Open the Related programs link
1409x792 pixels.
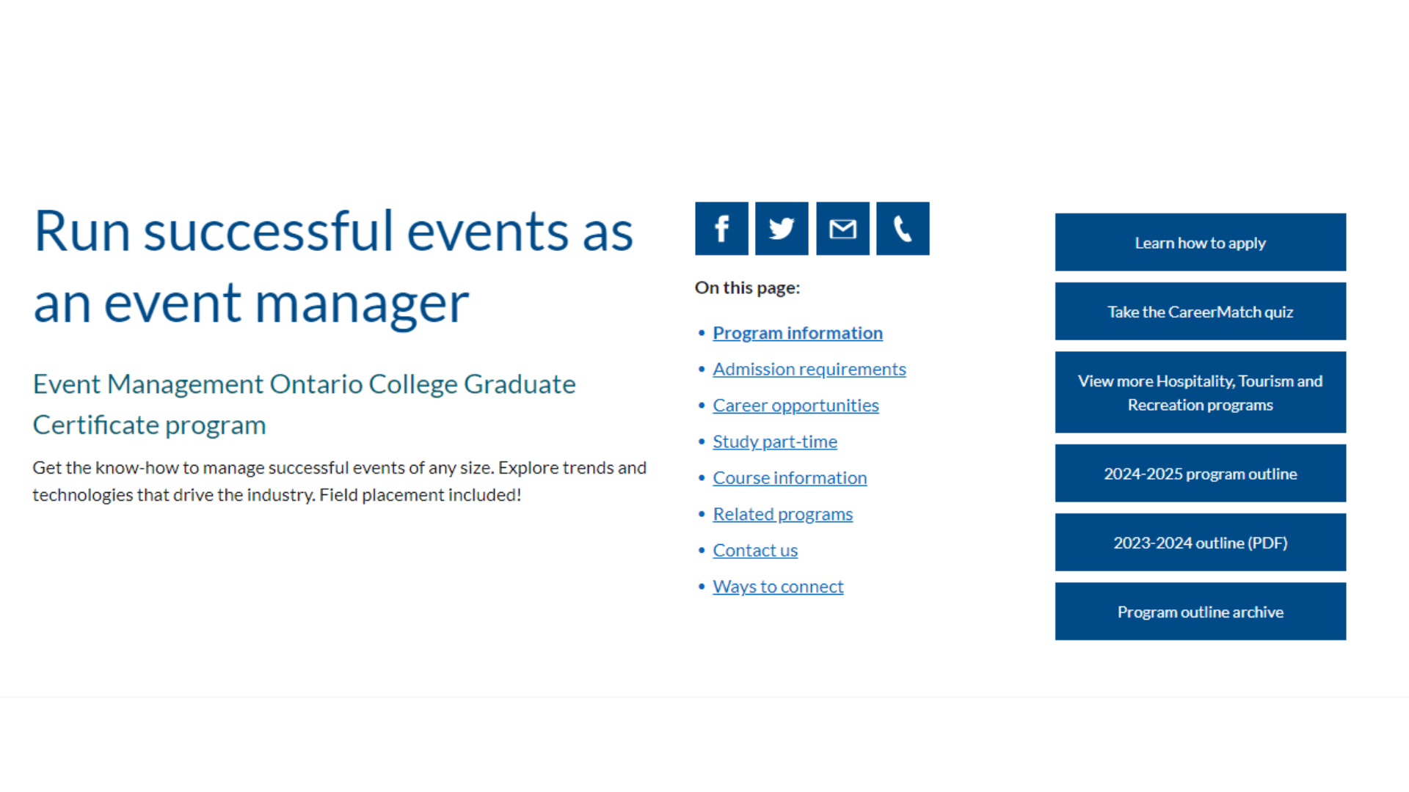(782, 514)
